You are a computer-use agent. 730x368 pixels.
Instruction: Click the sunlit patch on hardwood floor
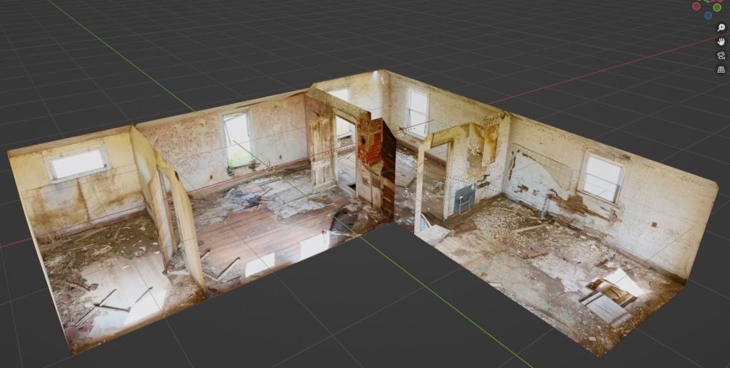click(x=260, y=266)
